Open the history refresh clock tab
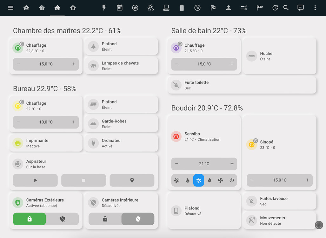Screen dimensions: 326x238 click(x=275, y=8)
